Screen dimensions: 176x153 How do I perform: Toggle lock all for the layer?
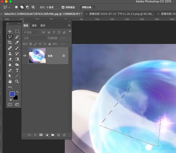50,44
